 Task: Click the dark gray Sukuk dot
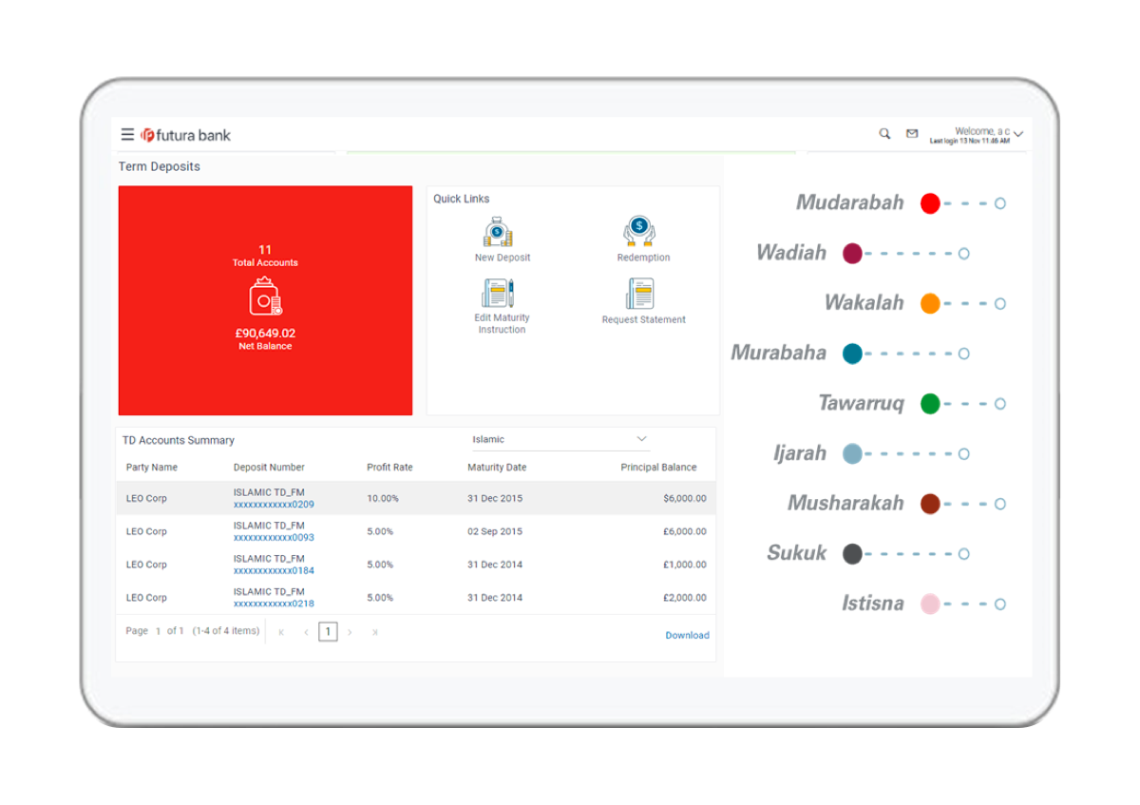[x=852, y=554]
